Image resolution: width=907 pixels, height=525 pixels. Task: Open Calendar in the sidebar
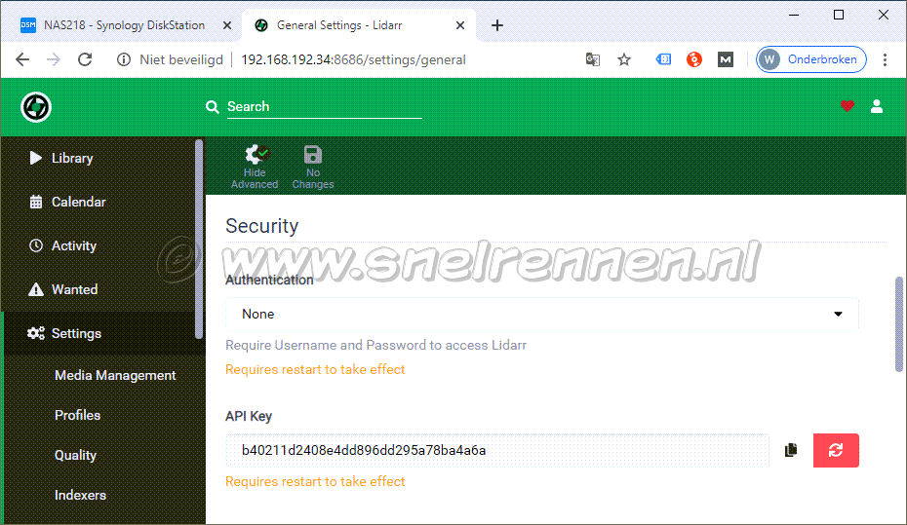[99, 203]
